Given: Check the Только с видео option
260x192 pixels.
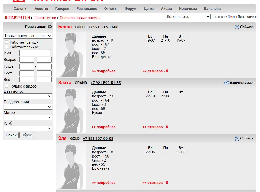Looking at the screenshot, I should click(7, 86).
